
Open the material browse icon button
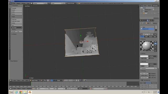(141, 34)
